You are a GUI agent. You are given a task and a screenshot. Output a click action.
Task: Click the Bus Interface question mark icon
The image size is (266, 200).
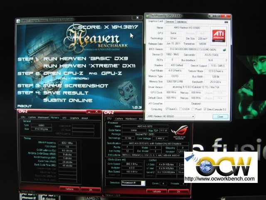(x=226, y=60)
